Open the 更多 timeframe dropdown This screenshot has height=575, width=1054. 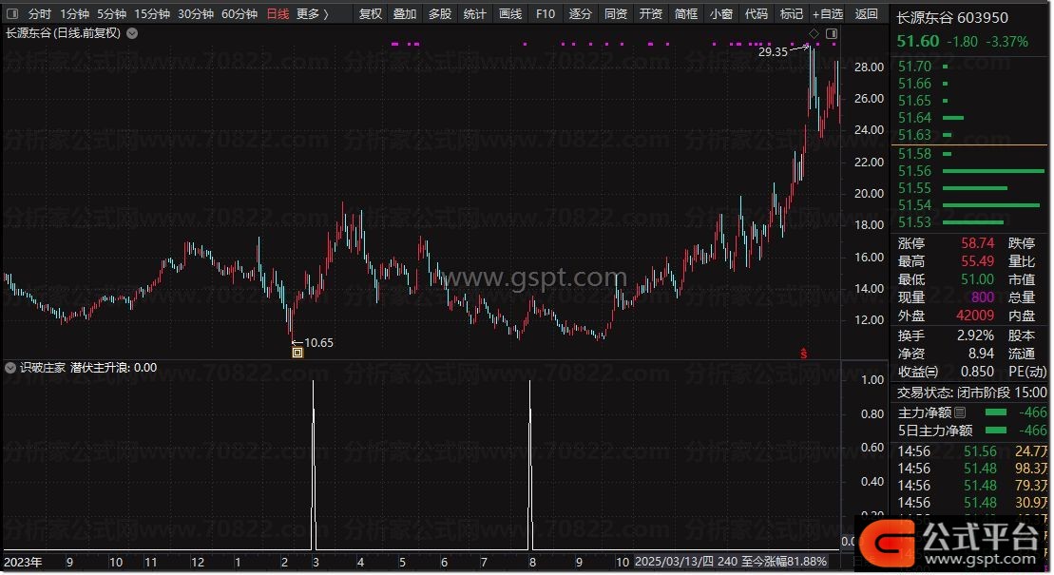pos(312,14)
